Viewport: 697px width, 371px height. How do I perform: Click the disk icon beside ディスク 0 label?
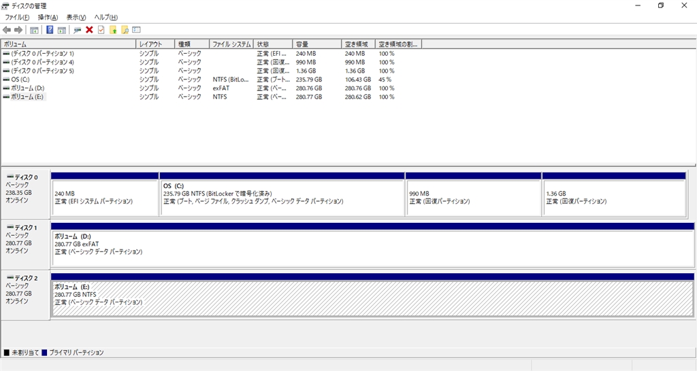coord(10,177)
